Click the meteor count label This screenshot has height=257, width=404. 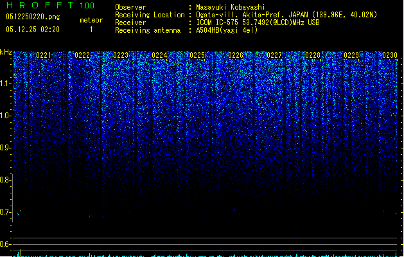[x=91, y=20]
